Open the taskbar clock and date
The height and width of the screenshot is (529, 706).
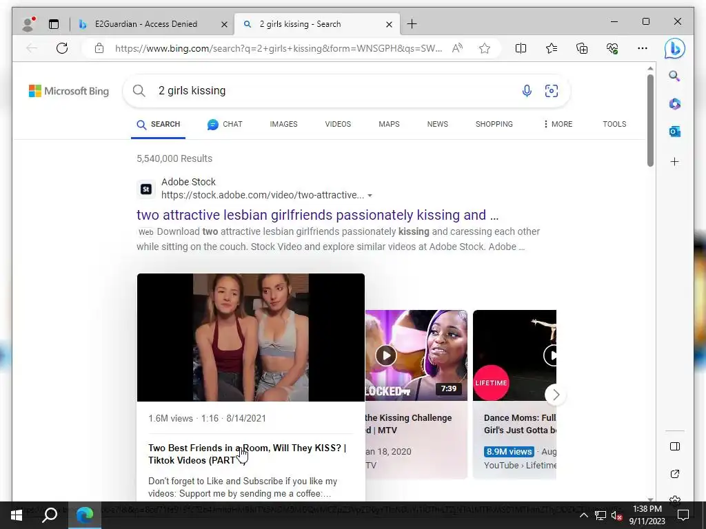(x=647, y=515)
